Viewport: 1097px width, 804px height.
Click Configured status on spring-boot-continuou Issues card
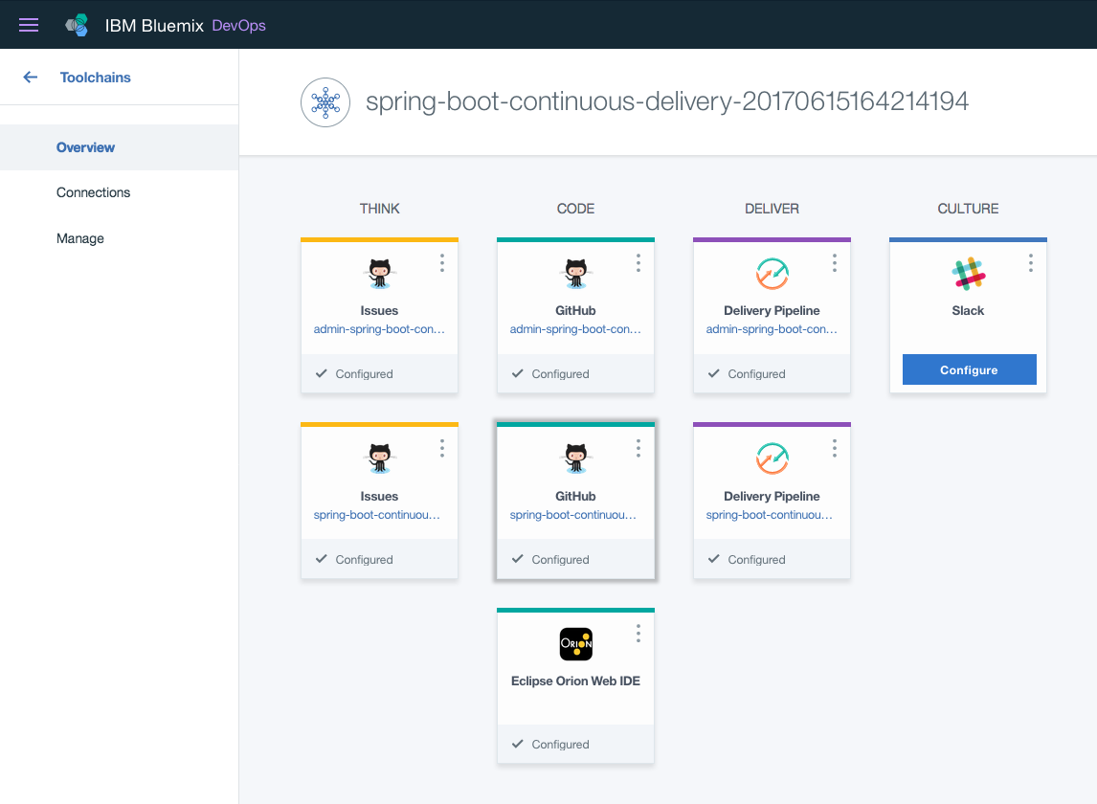(x=354, y=559)
